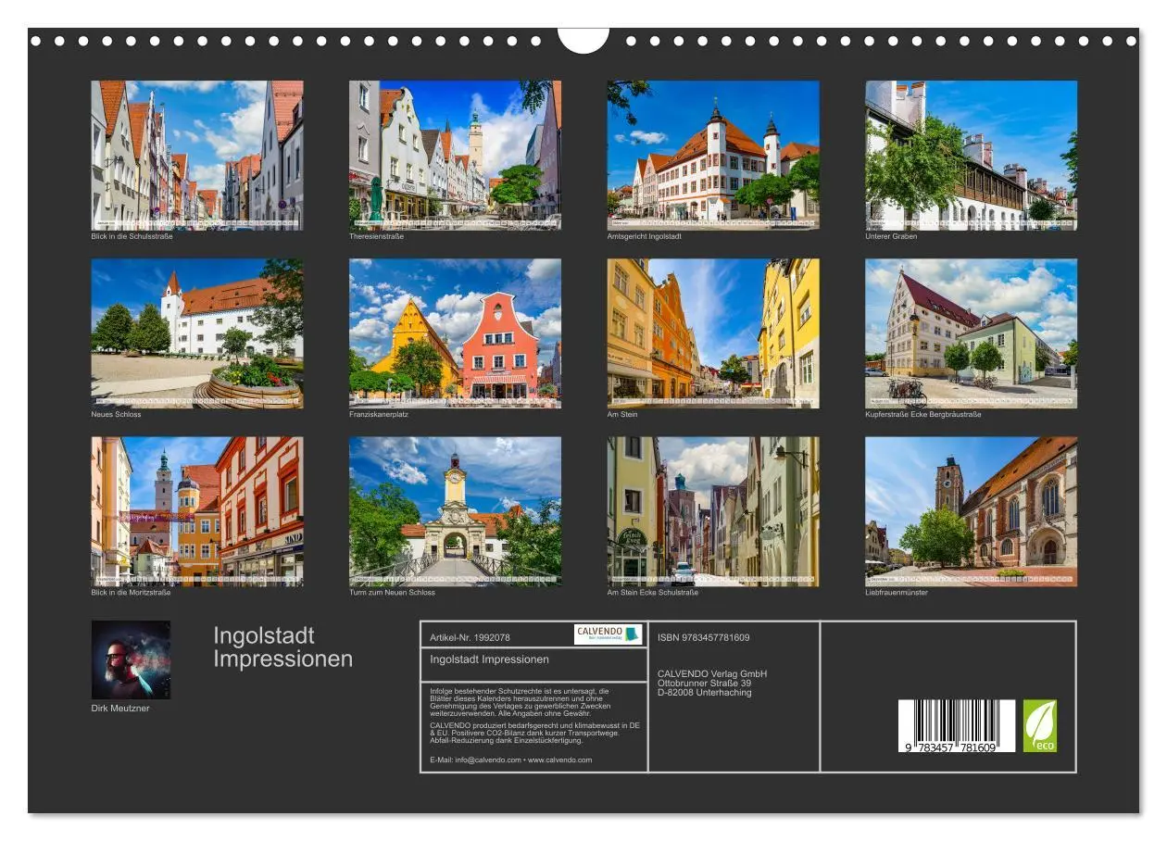This screenshot has height=841, width=1167.
Task: Open the Franziskanerplatz photo
Action: coord(455,333)
